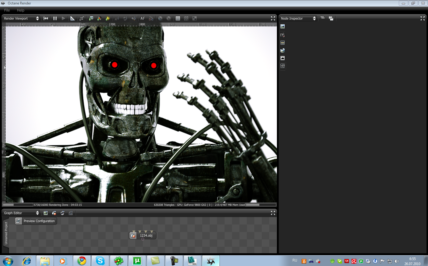The height and width of the screenshot is (266, 428).
Task: Toggle the red 3D glasses icon
Action: pyautogui.click(x=151, y=18)
